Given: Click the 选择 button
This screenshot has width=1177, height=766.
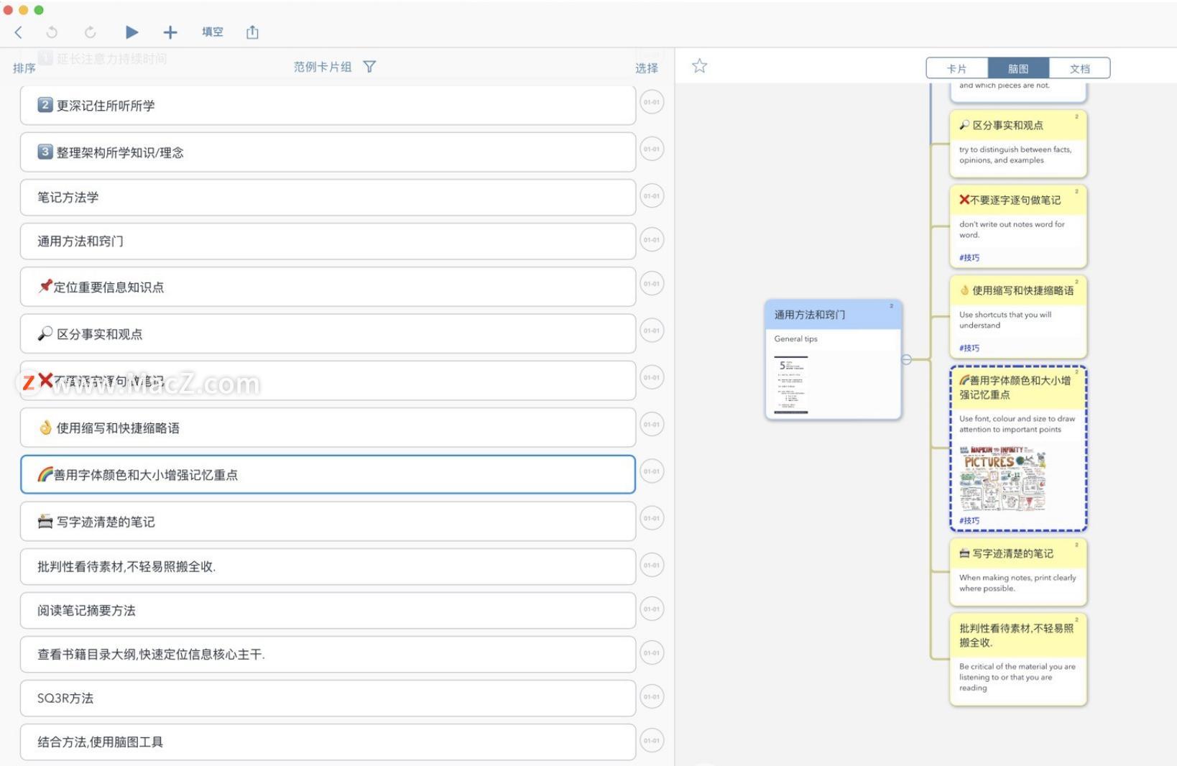Looking at the screenshot, I should click(646, 68).
